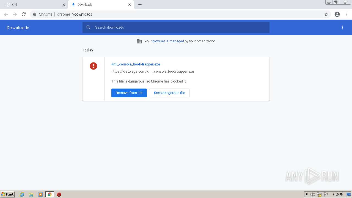Restore down the Chrome window
Screen dimensions: 352x198
(336, 2)
